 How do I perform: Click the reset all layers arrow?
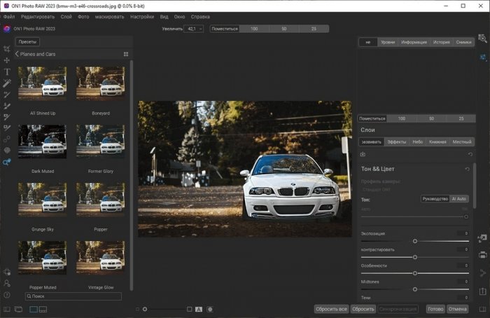click(x=470, y=155)
